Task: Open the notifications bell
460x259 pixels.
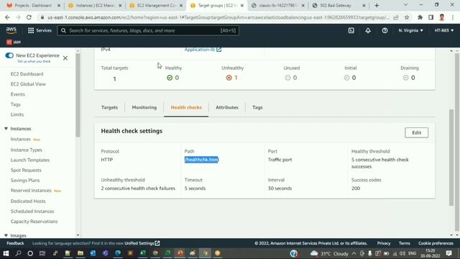Action: coord(368,30)
